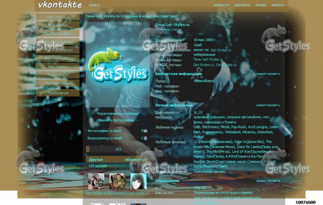Click выйти to log out
323x205 pixels.
coord(277,5)
